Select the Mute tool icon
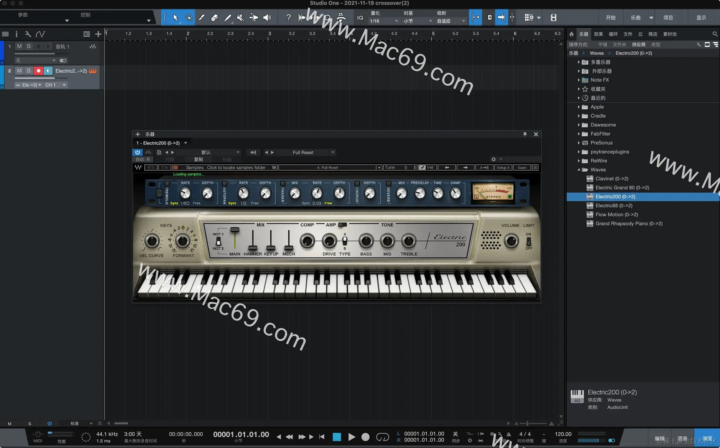This screenshot has width=720, height=448. point(240,18)
